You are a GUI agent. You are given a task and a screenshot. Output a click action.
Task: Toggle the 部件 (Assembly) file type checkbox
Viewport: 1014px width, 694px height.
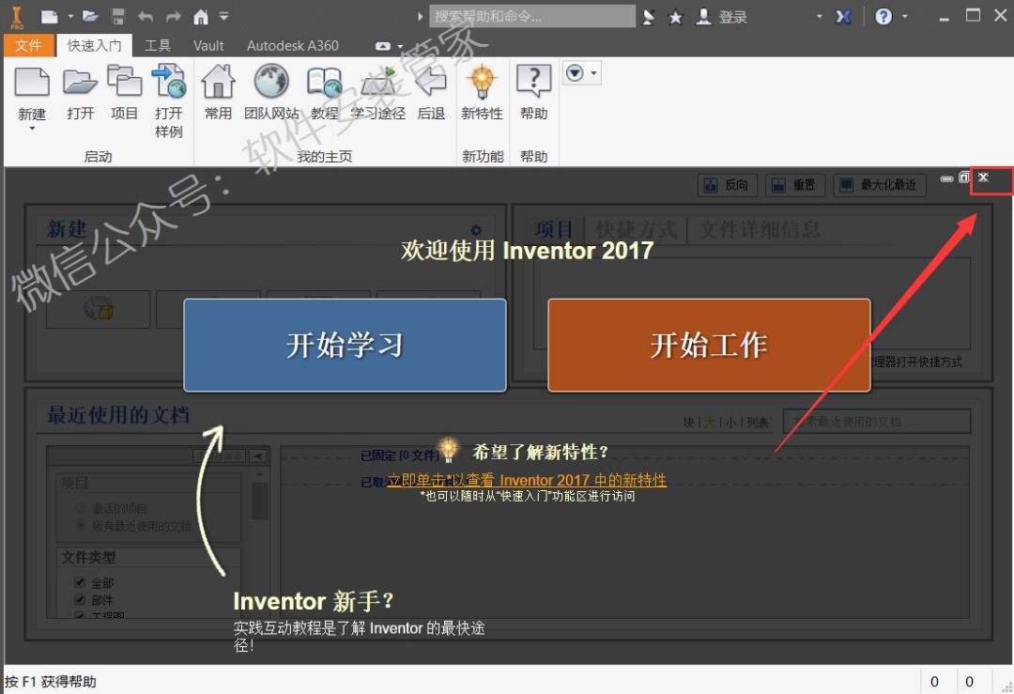80,600
